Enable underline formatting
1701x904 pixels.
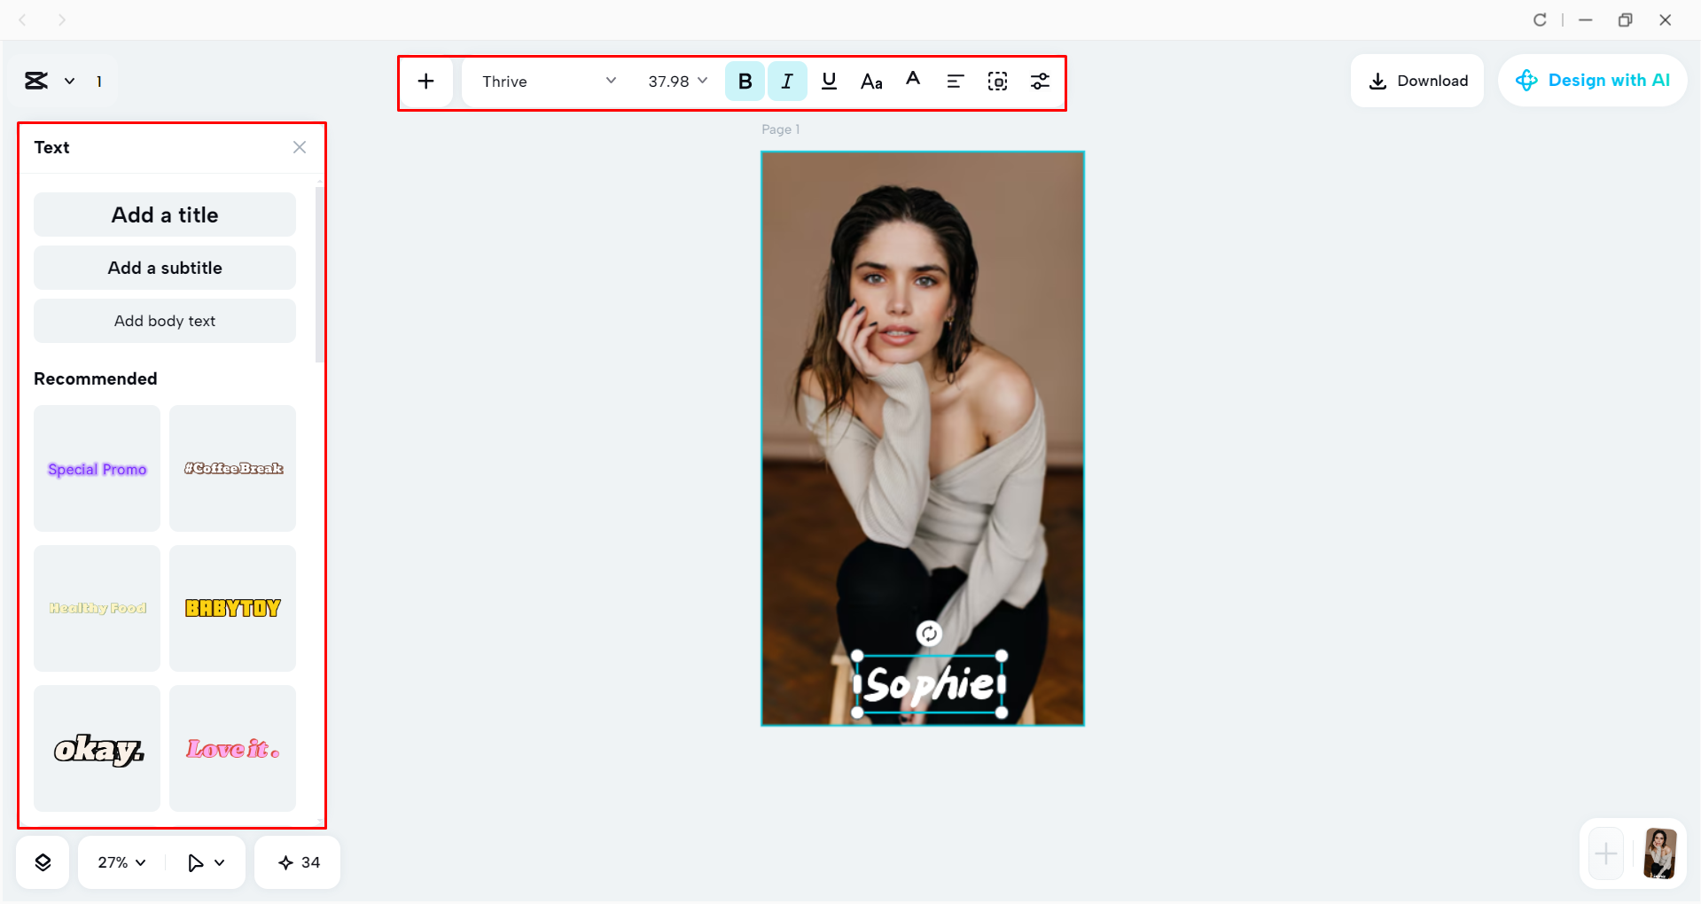click(x=830, y=81)
